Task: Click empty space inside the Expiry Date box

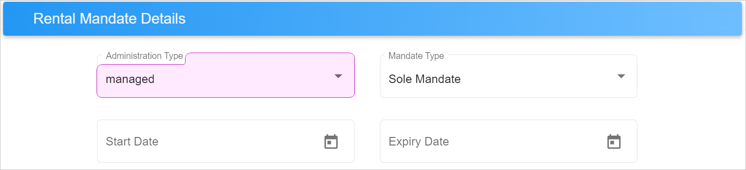Action: point(527,141)
